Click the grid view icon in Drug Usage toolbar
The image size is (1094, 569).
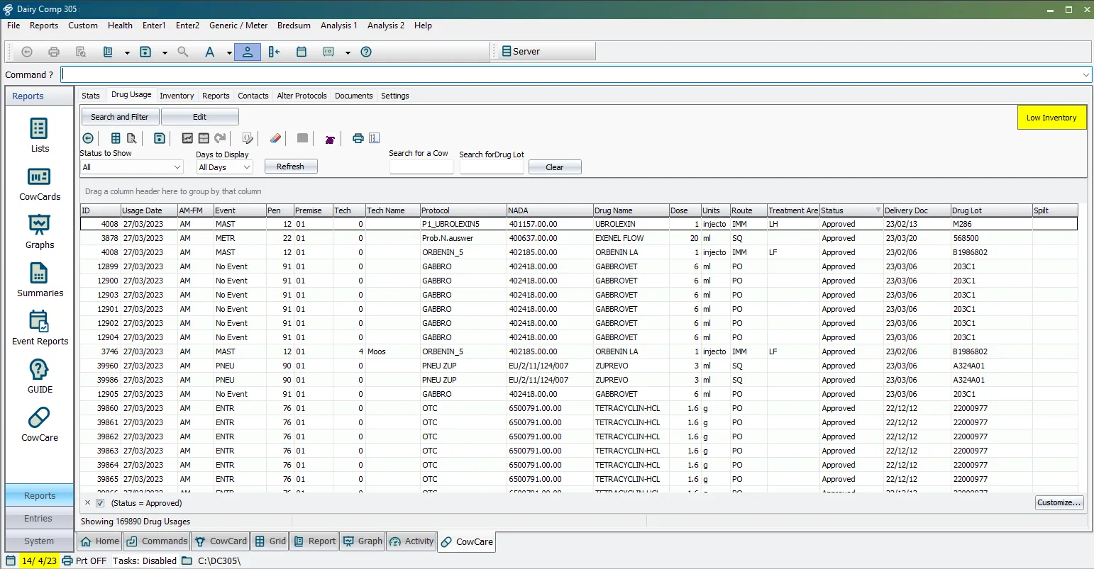point(116,138)
